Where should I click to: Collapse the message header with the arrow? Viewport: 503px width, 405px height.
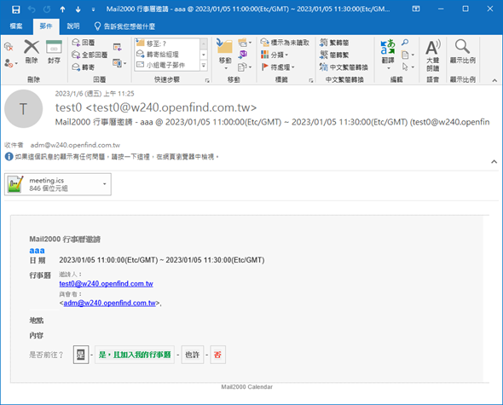coord(494,162)
